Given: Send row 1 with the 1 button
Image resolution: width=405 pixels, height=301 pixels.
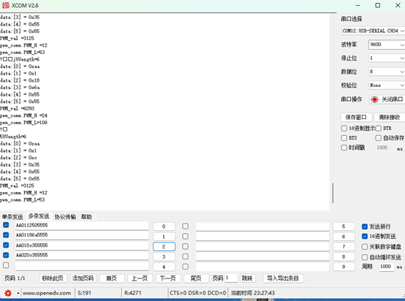Looking at the screenshot, I should tap(164, 237).
